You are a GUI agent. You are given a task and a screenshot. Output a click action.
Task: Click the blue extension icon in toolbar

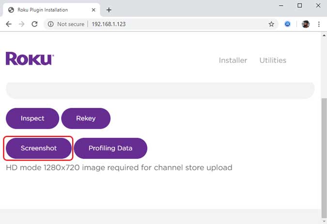click(x=287, y=24)
